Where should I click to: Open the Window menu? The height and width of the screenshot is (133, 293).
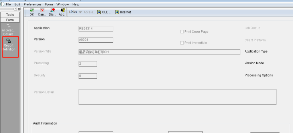[x=63, y=4]
